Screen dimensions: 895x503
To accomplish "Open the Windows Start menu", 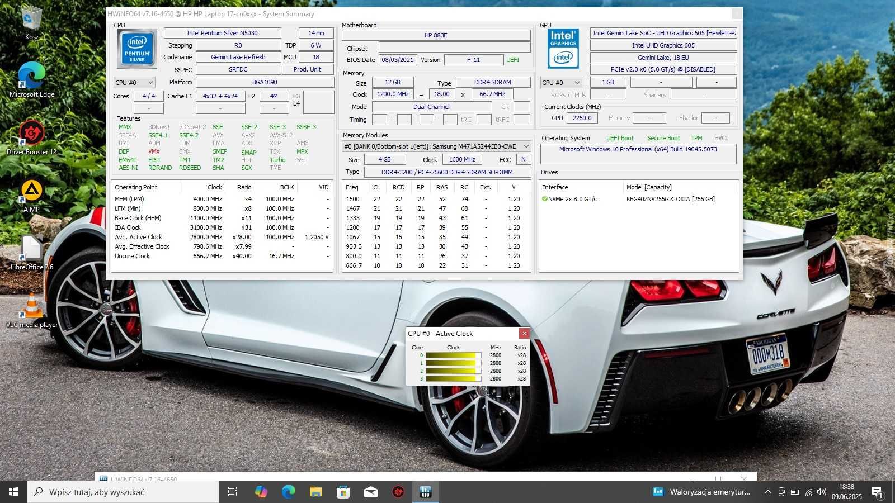I will click(13, 492).
